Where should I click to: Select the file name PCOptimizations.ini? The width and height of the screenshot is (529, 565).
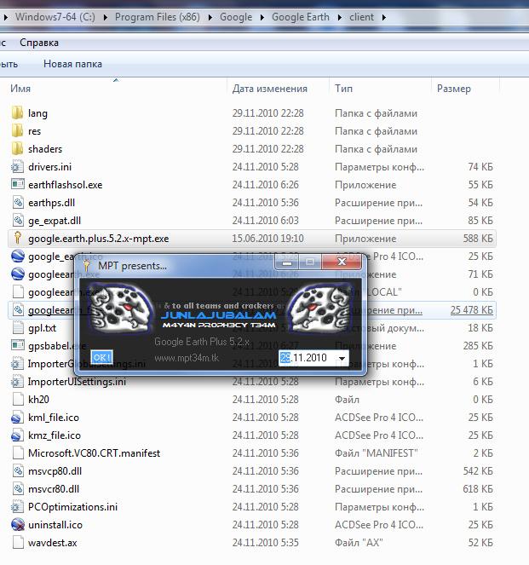point(72,507)
